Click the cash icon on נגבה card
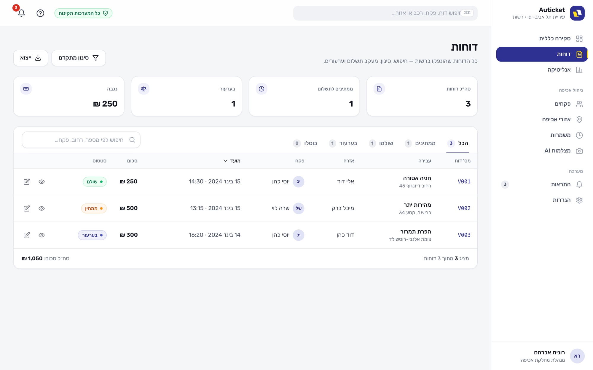The image size is (593, 370). [x=26, y=89]
